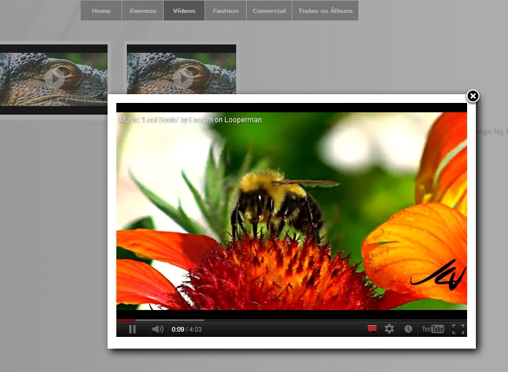Toggle annotations with red speech bubble icon
This screenshot has width=508, height=372.
372,329
